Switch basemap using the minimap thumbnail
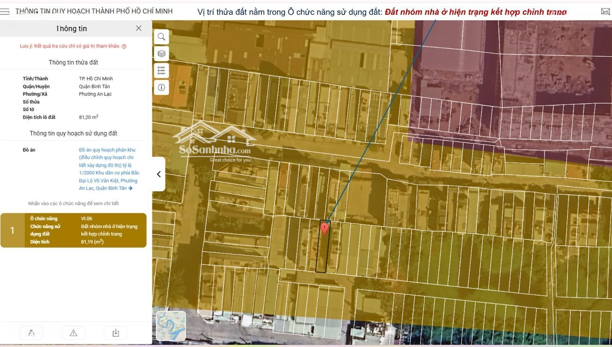Image resolution: width=612 pixels, height=347 pixels. 171,326
